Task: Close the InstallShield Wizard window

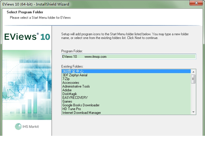Action: coord(196,3)
